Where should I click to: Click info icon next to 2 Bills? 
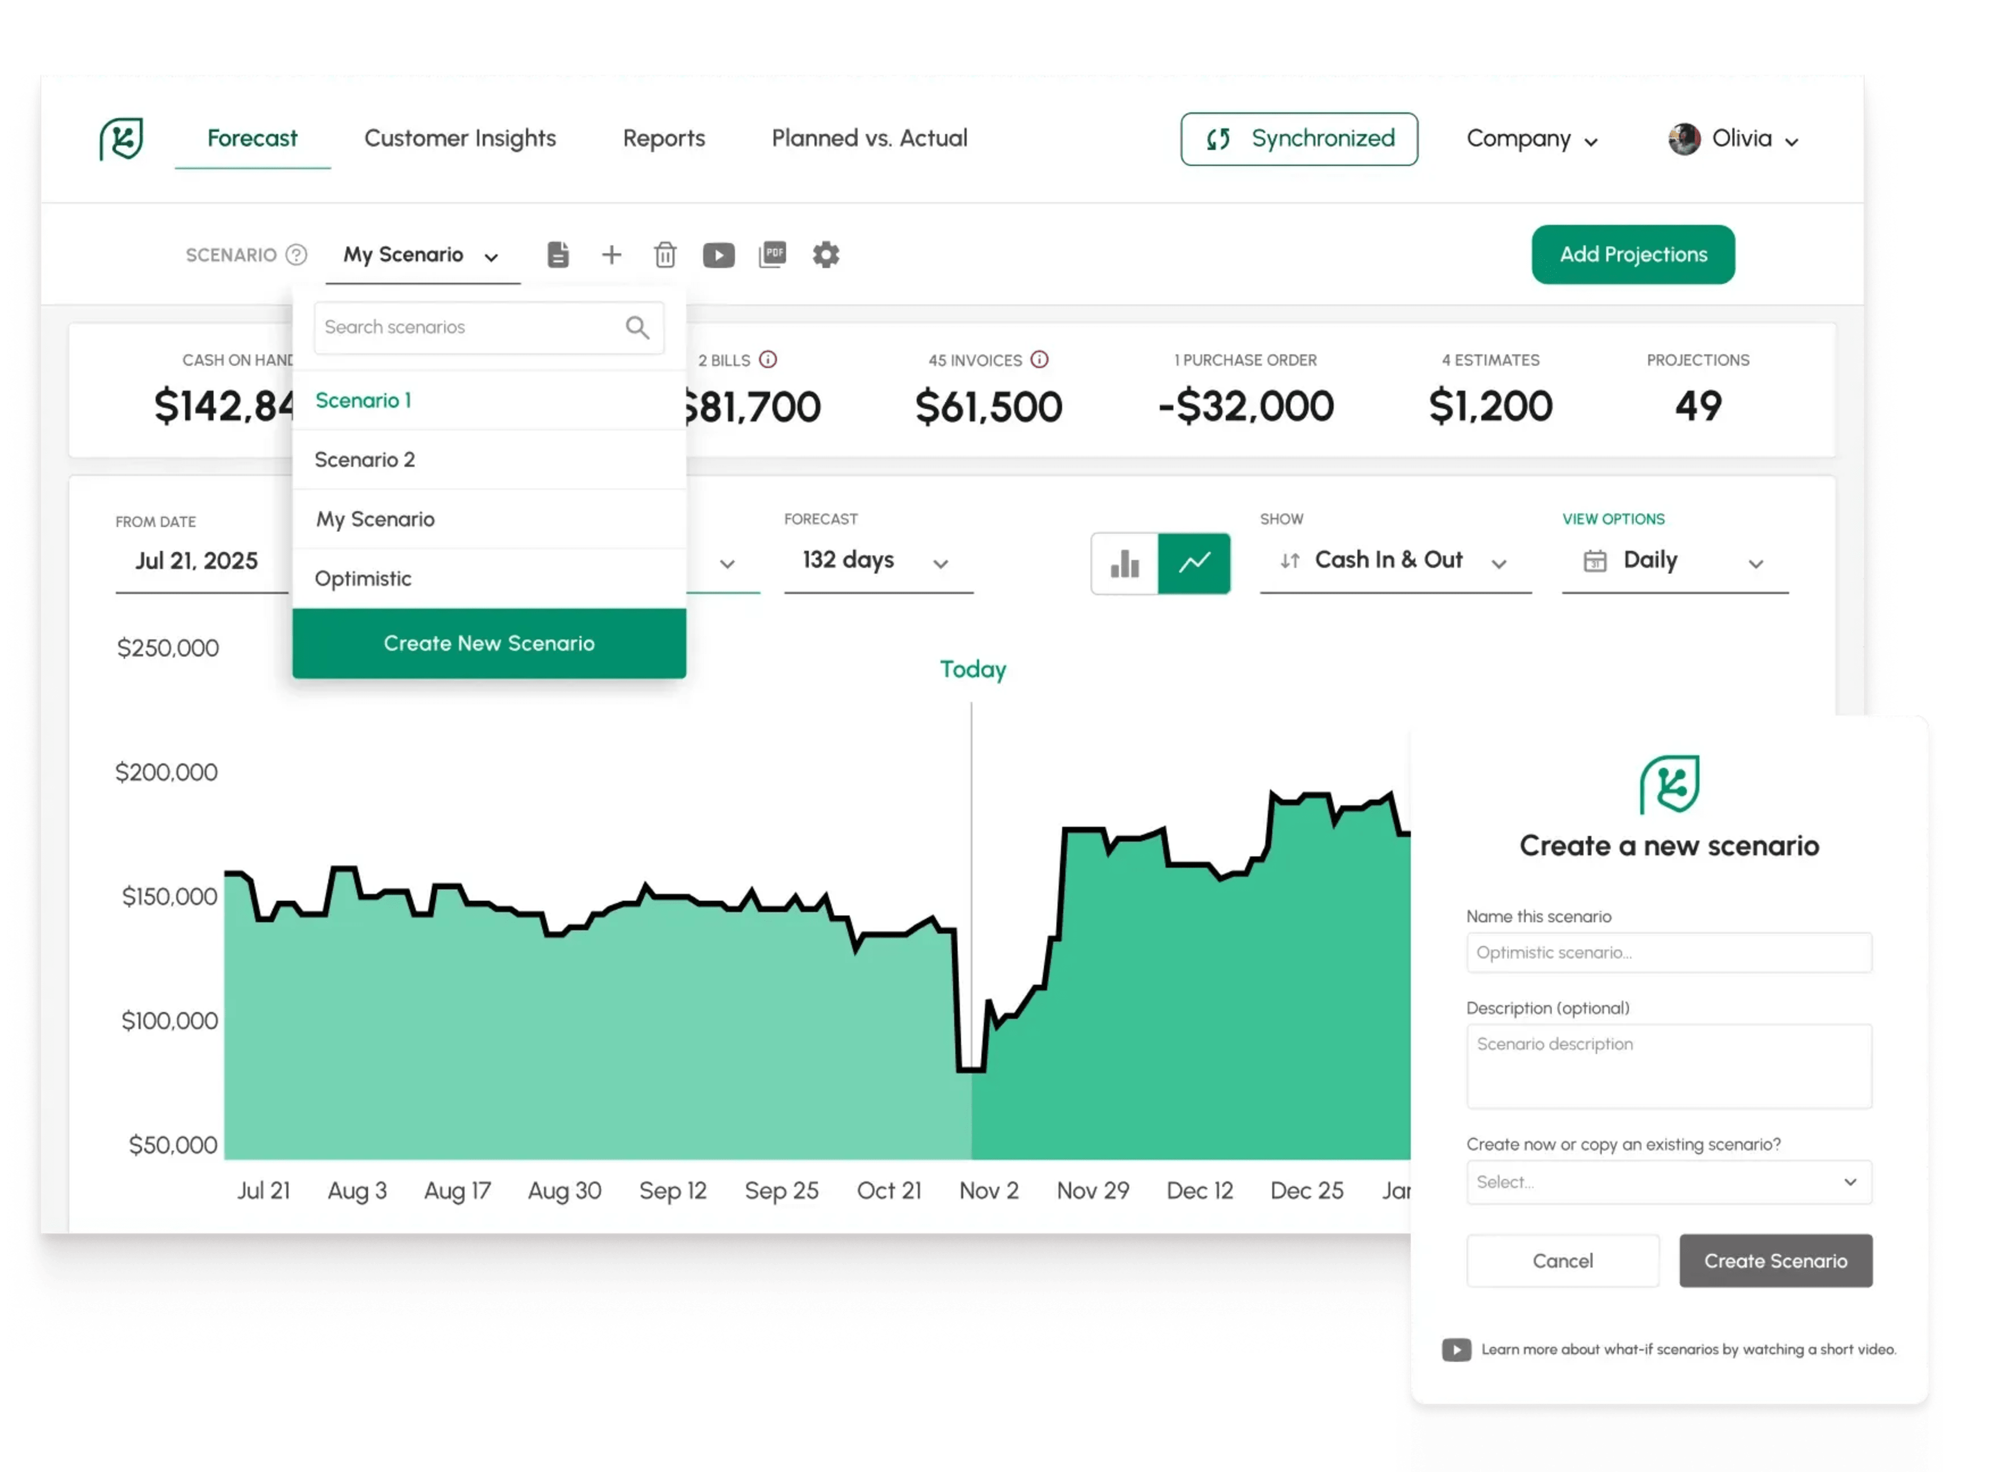click(767, 359)
